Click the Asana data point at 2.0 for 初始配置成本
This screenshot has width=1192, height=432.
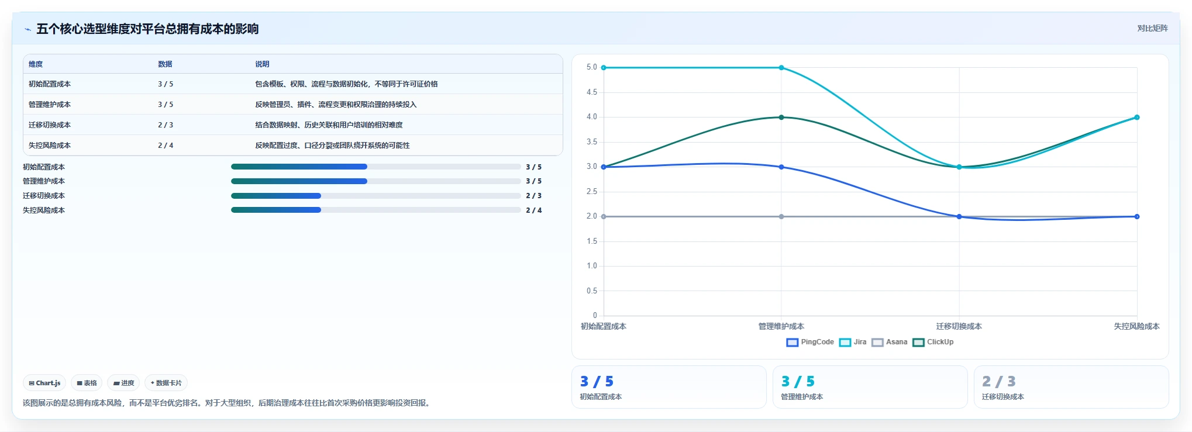604,217
